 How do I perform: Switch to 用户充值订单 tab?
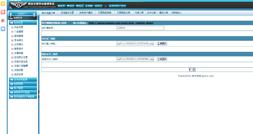pyautogui.click(x=48, y=13)
